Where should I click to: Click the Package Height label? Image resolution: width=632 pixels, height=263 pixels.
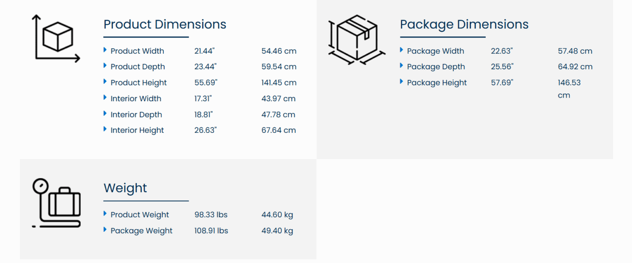437,83
